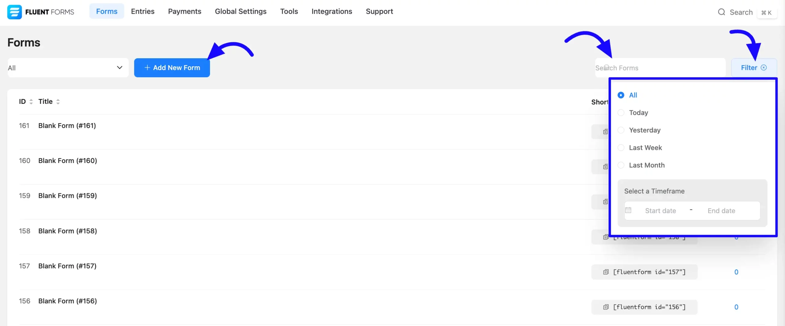Copy shortcode icon for form 157
785x326 pixels.
coord(606,272)
